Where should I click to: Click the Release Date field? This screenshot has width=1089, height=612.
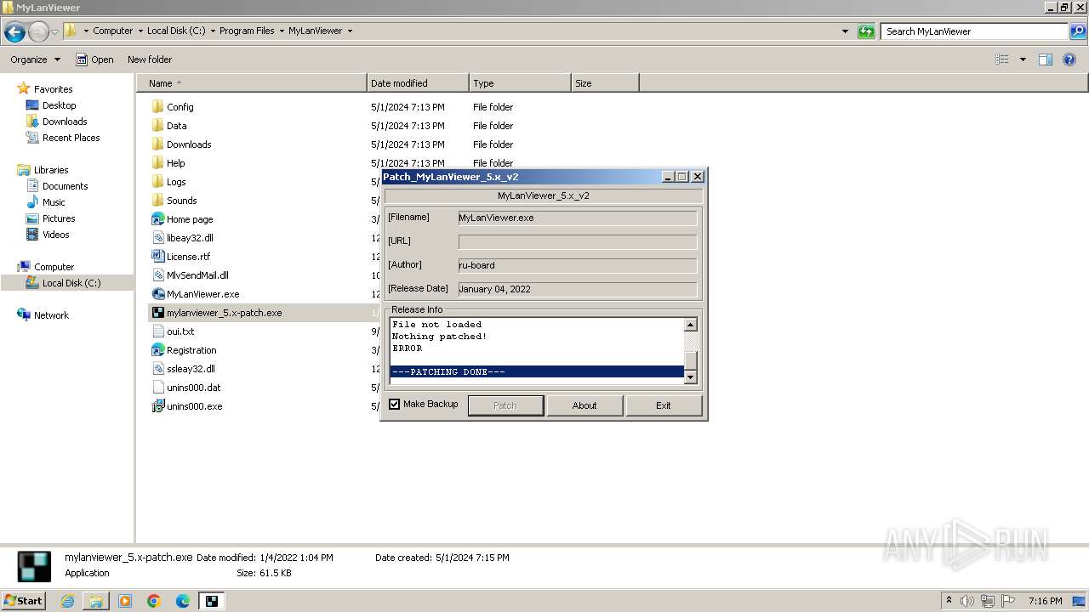[x=578, y=289]
